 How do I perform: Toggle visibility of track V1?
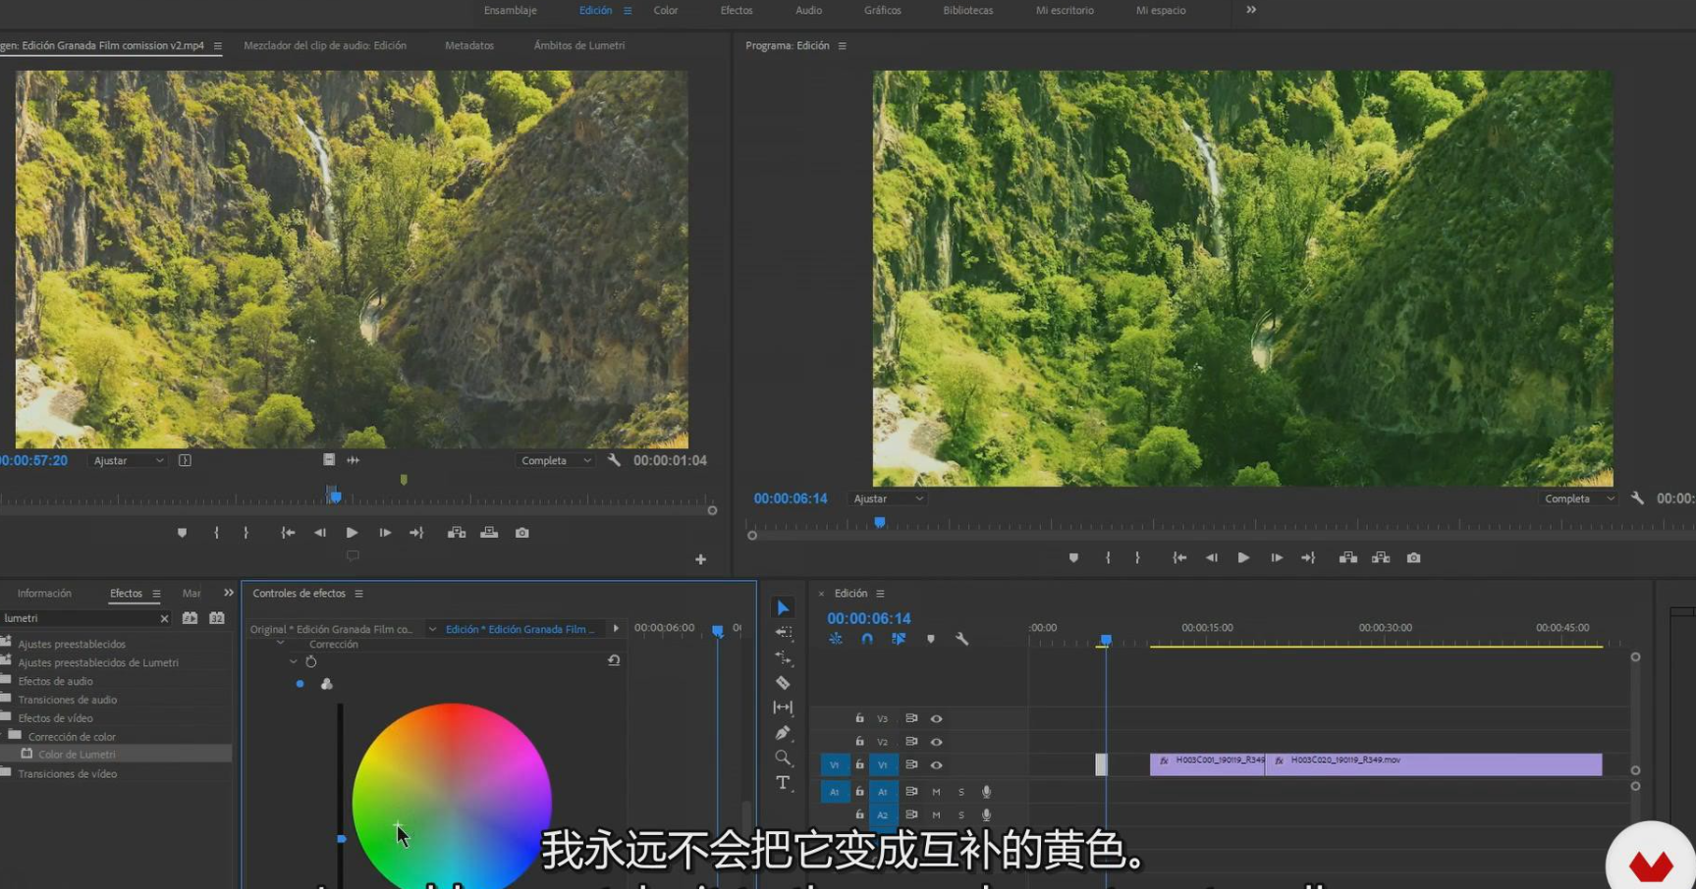point(936,765)
